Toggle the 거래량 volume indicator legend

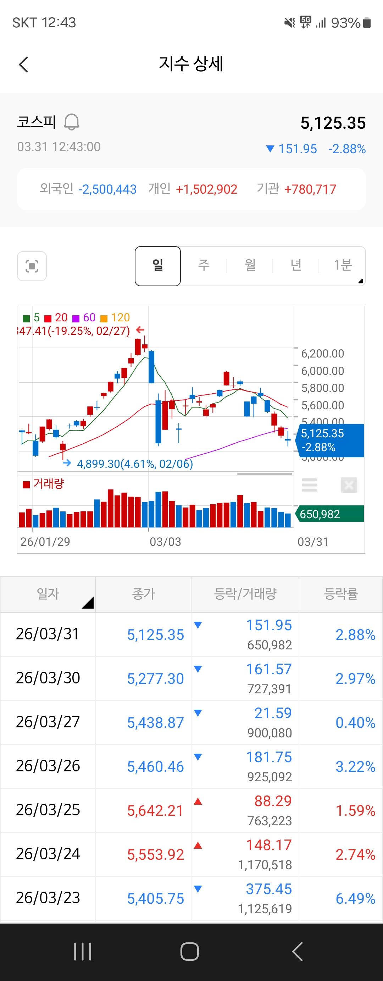43,484
